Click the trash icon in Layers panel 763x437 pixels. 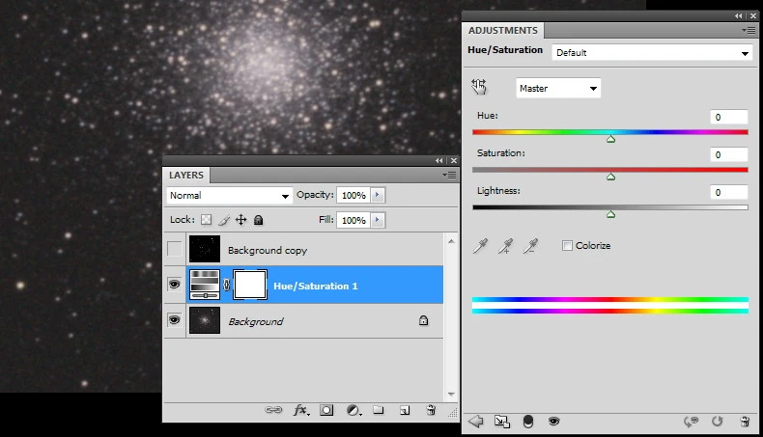pyautogui.click(x=428, y=410)
